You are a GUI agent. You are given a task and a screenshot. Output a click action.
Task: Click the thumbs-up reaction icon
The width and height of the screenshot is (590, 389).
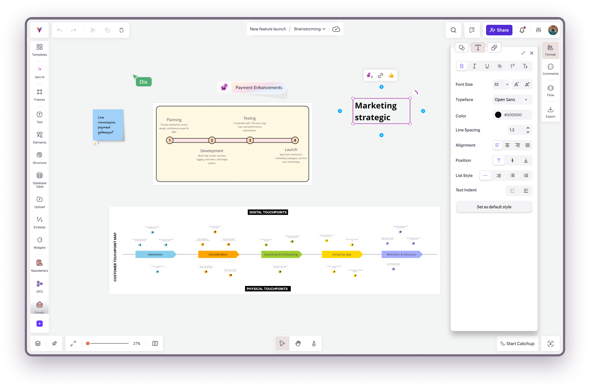tap(391, 75)
